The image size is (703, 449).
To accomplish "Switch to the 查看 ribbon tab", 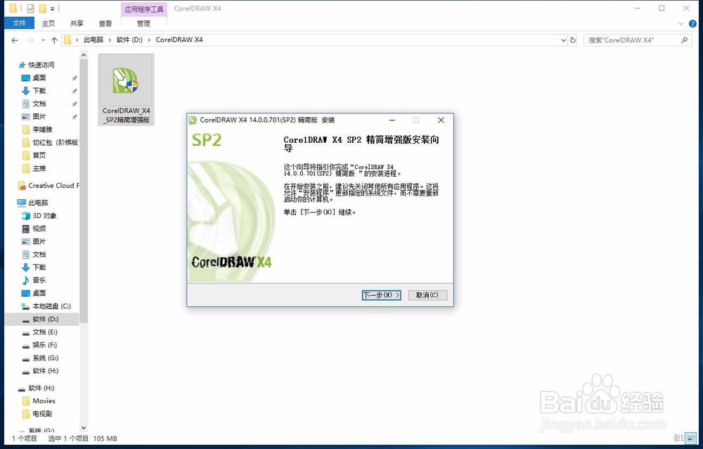I will pos(105,23).
